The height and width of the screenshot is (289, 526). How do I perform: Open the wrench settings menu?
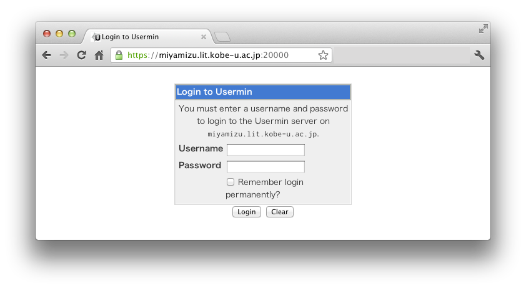479,55
